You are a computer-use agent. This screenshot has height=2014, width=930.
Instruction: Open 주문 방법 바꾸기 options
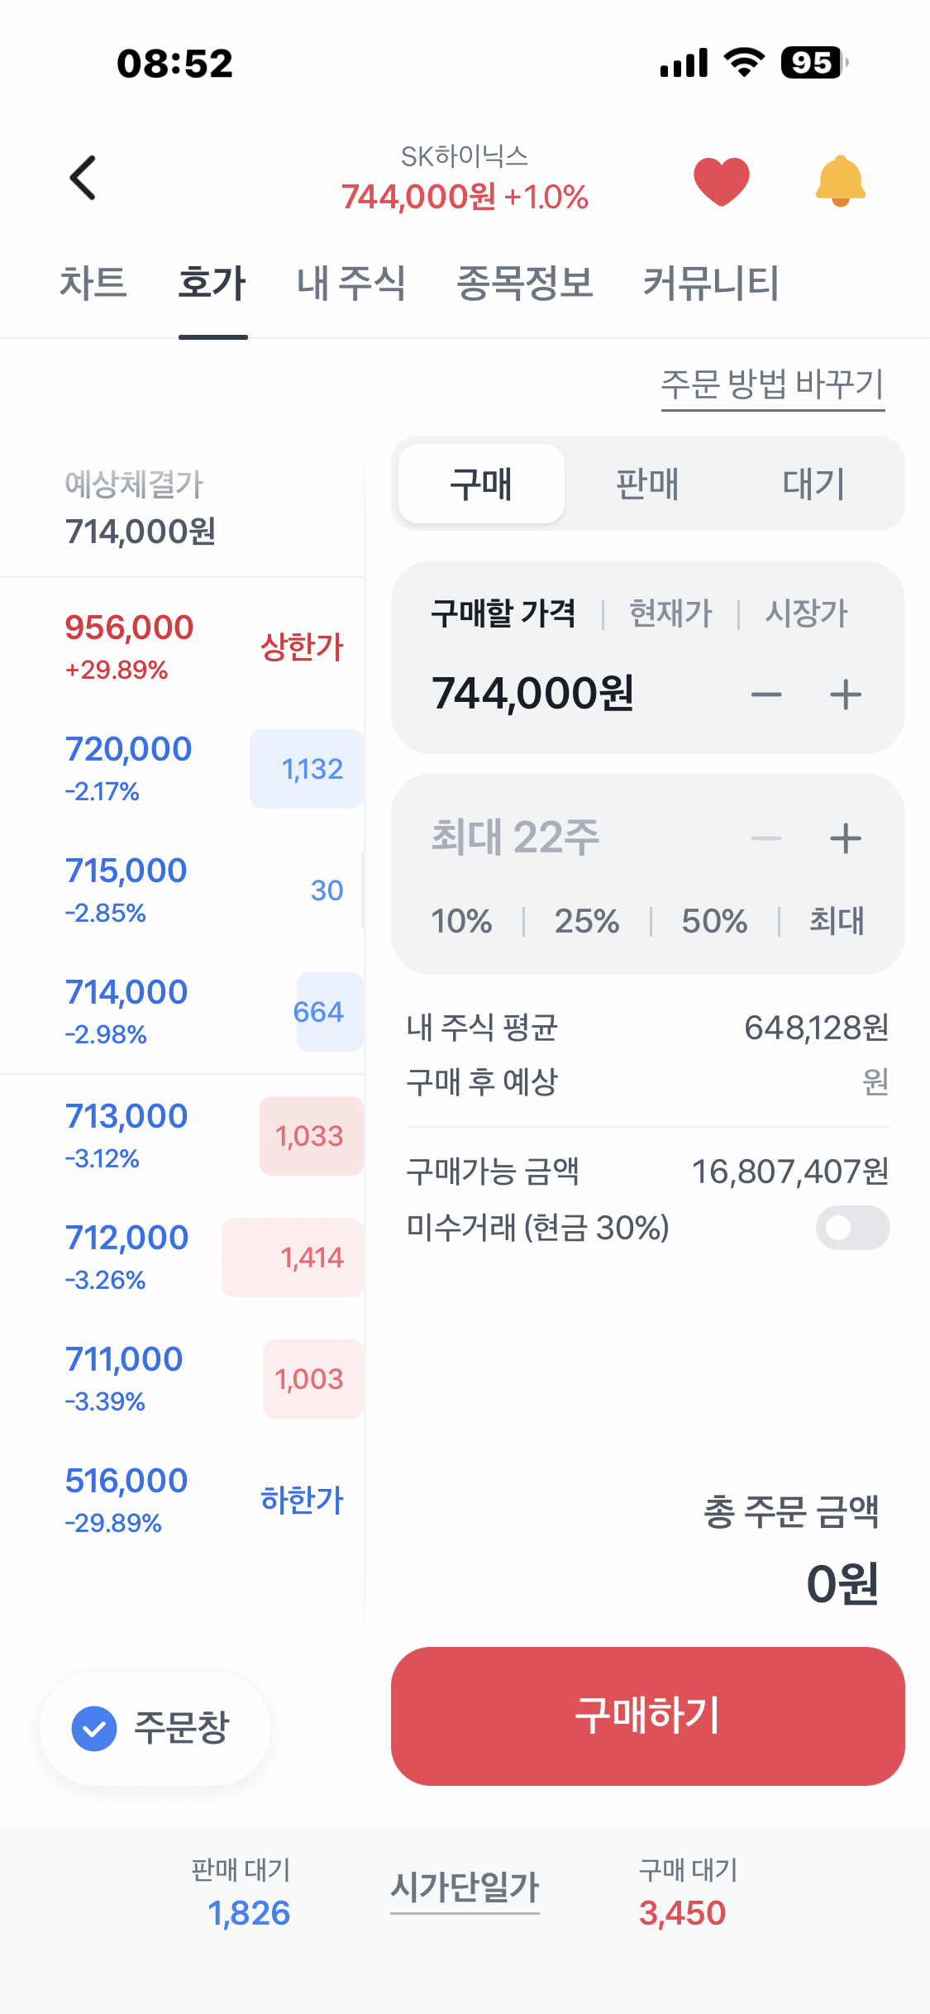772,384
